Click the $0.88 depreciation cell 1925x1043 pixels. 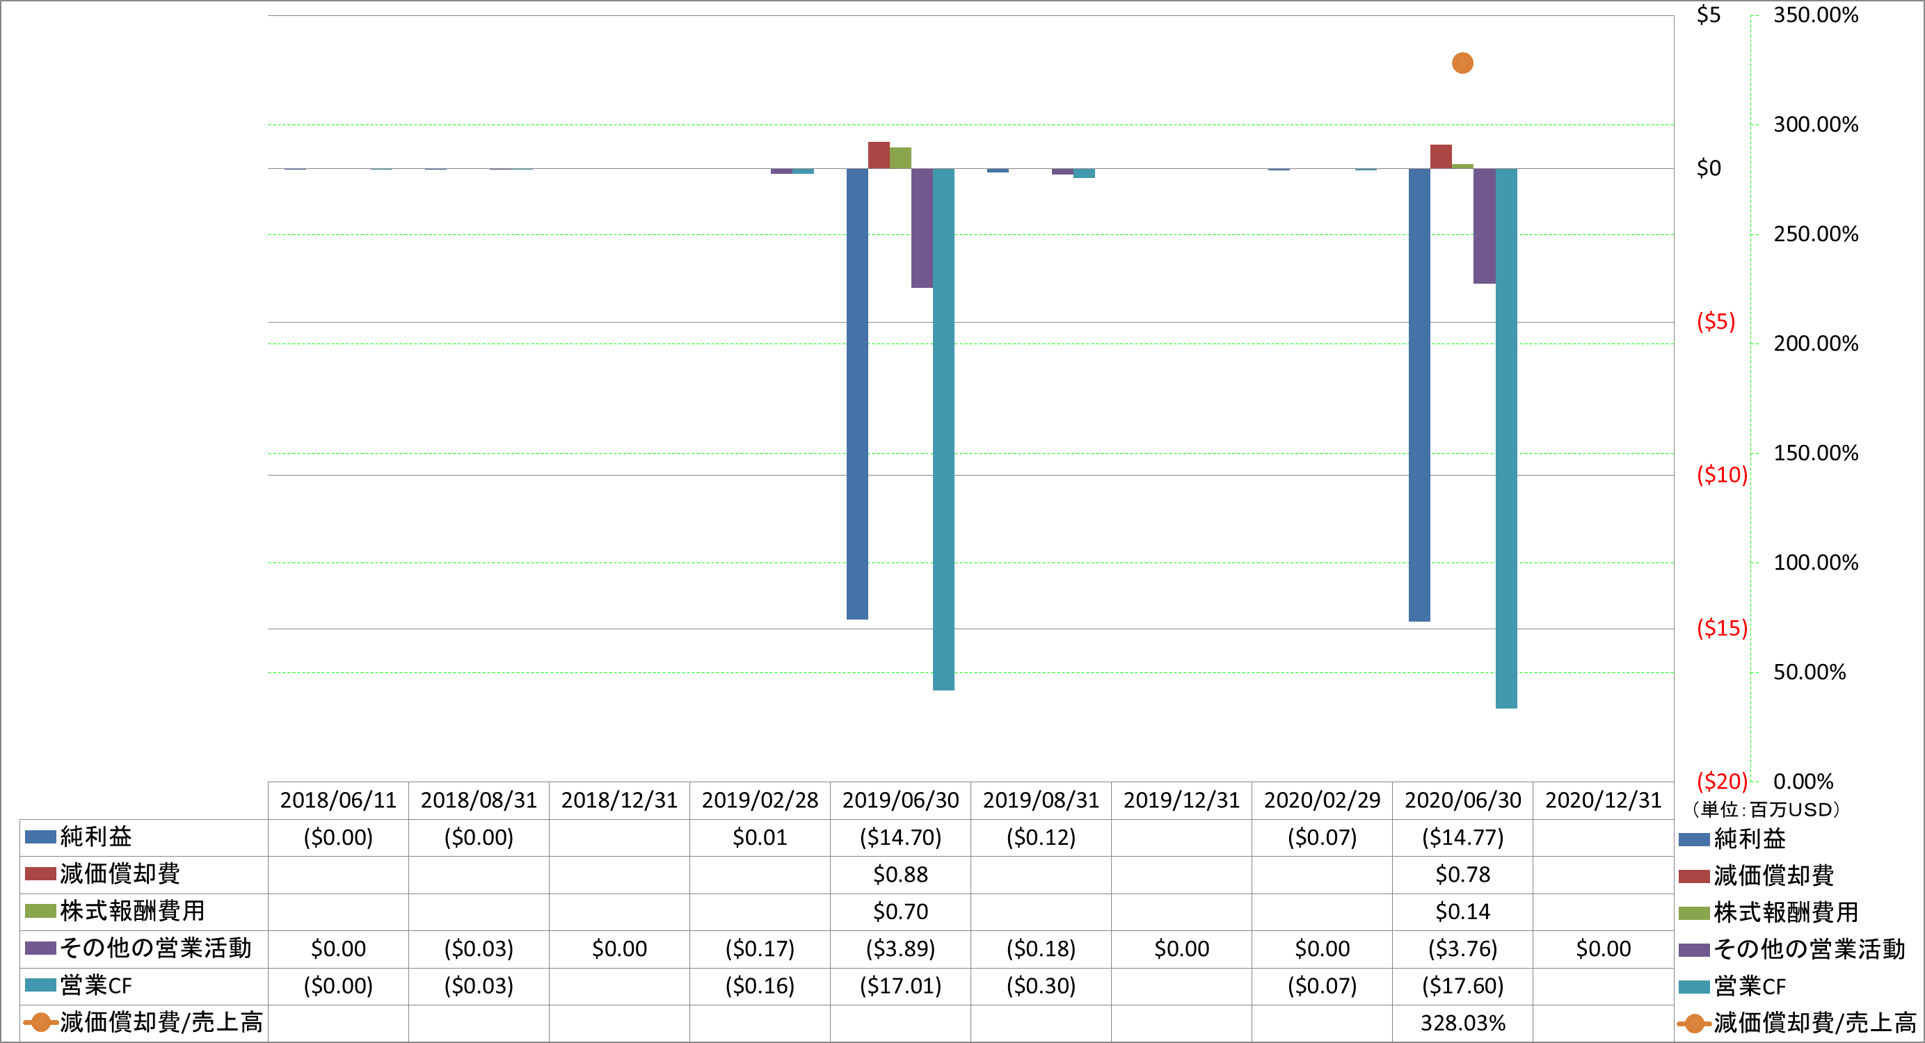click(x=900, y=874)
